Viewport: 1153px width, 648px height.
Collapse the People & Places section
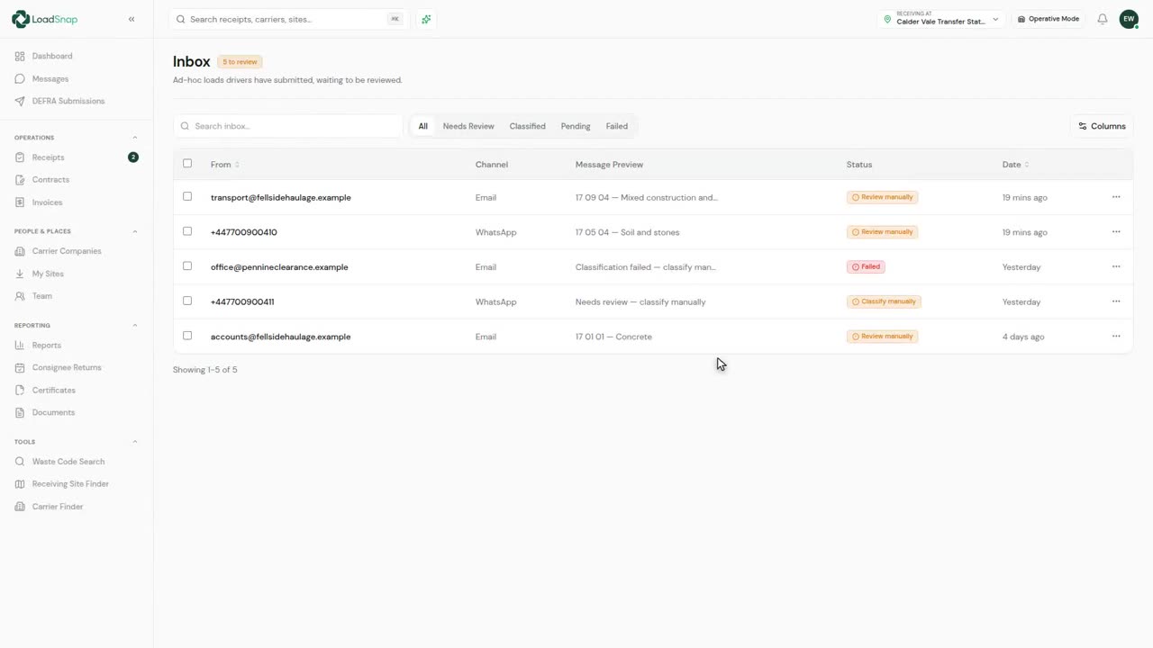click(x=135, y=231)
